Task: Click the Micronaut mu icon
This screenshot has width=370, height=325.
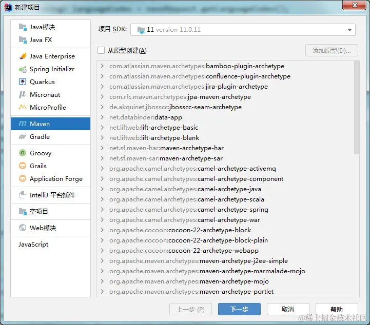Action: [x=23, y=94]
